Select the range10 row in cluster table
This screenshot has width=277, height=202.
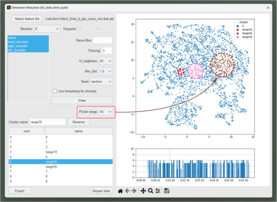pyautogui.click(x=60, y=152)
